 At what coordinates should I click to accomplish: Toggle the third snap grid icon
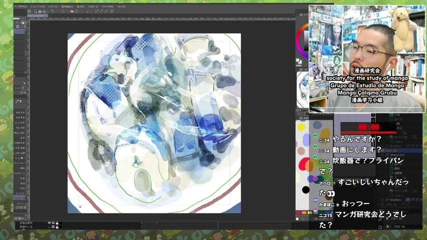point(106,11)
